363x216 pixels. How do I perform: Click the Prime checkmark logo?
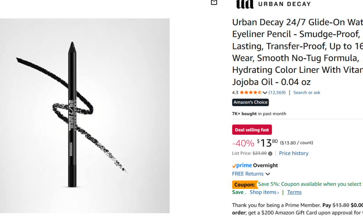(x=242, y=166)
